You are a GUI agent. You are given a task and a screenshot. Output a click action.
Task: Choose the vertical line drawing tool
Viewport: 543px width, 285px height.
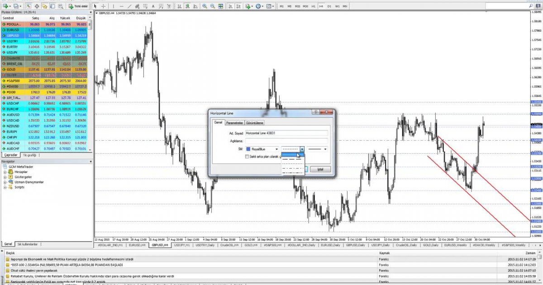point(114,6)
